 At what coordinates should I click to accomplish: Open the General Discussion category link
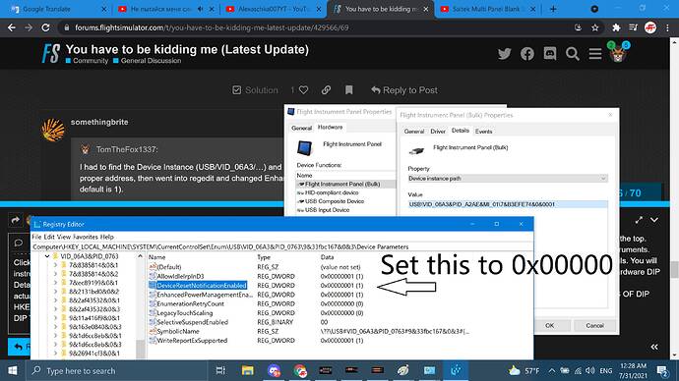point(151,61)
